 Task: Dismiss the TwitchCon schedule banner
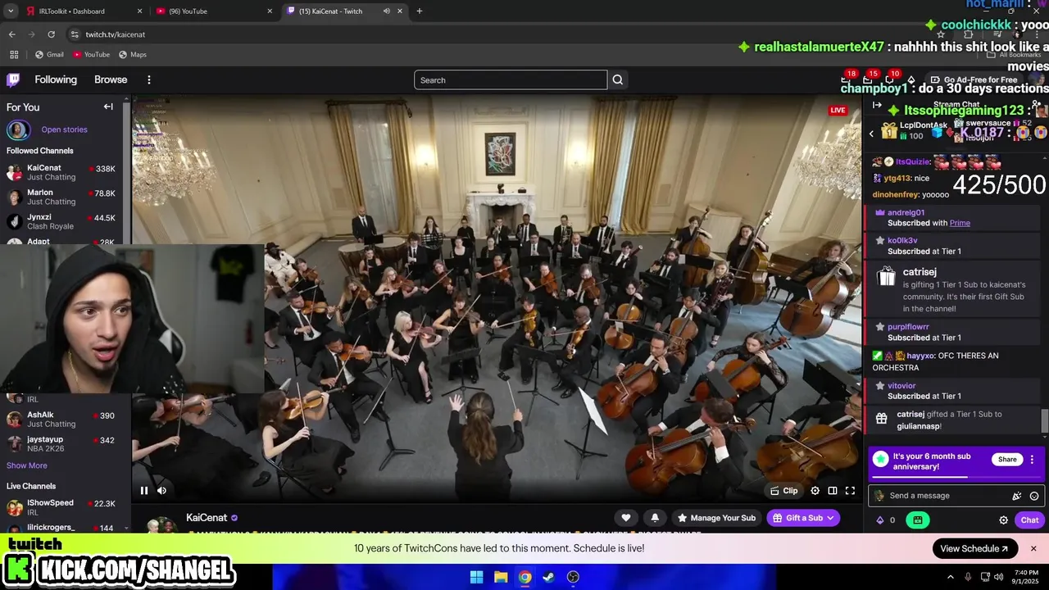coord(1033,548)
